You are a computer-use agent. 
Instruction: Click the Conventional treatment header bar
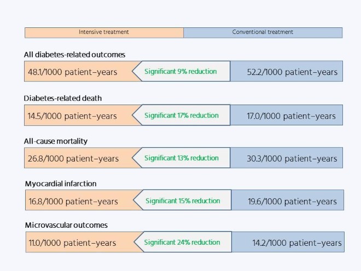click(x=263, y=33)
